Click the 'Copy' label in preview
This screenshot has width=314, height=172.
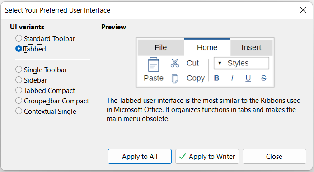(196, 78)
